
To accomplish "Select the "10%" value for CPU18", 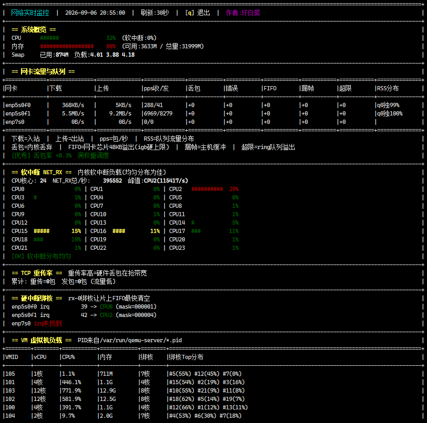I will (76, 240).
